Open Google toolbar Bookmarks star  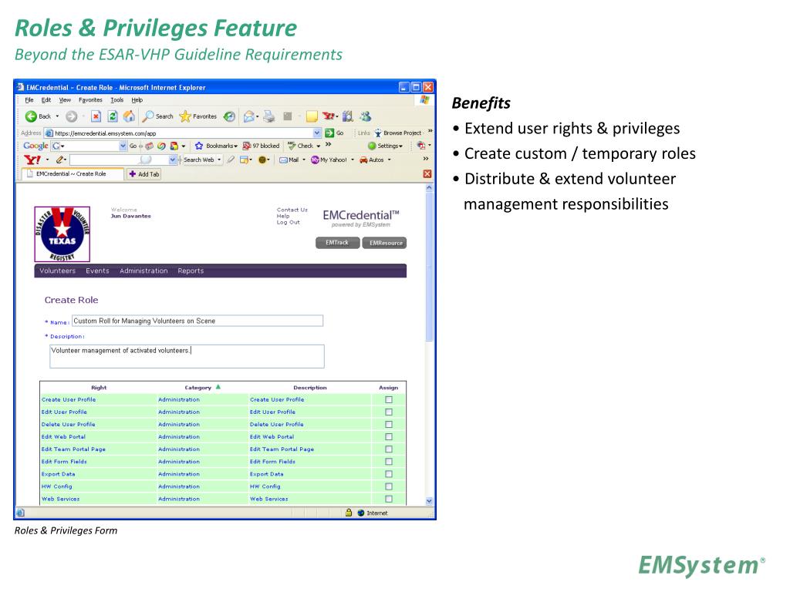pyautogui.click(x=216, y=146)
